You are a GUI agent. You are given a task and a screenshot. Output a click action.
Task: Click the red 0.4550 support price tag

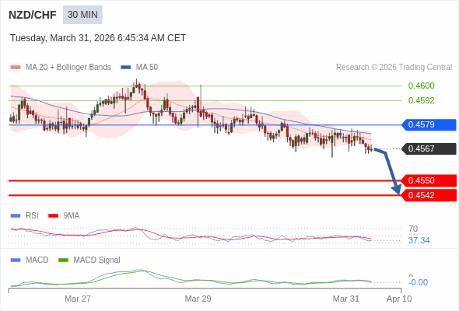click(x=429, y=181)
